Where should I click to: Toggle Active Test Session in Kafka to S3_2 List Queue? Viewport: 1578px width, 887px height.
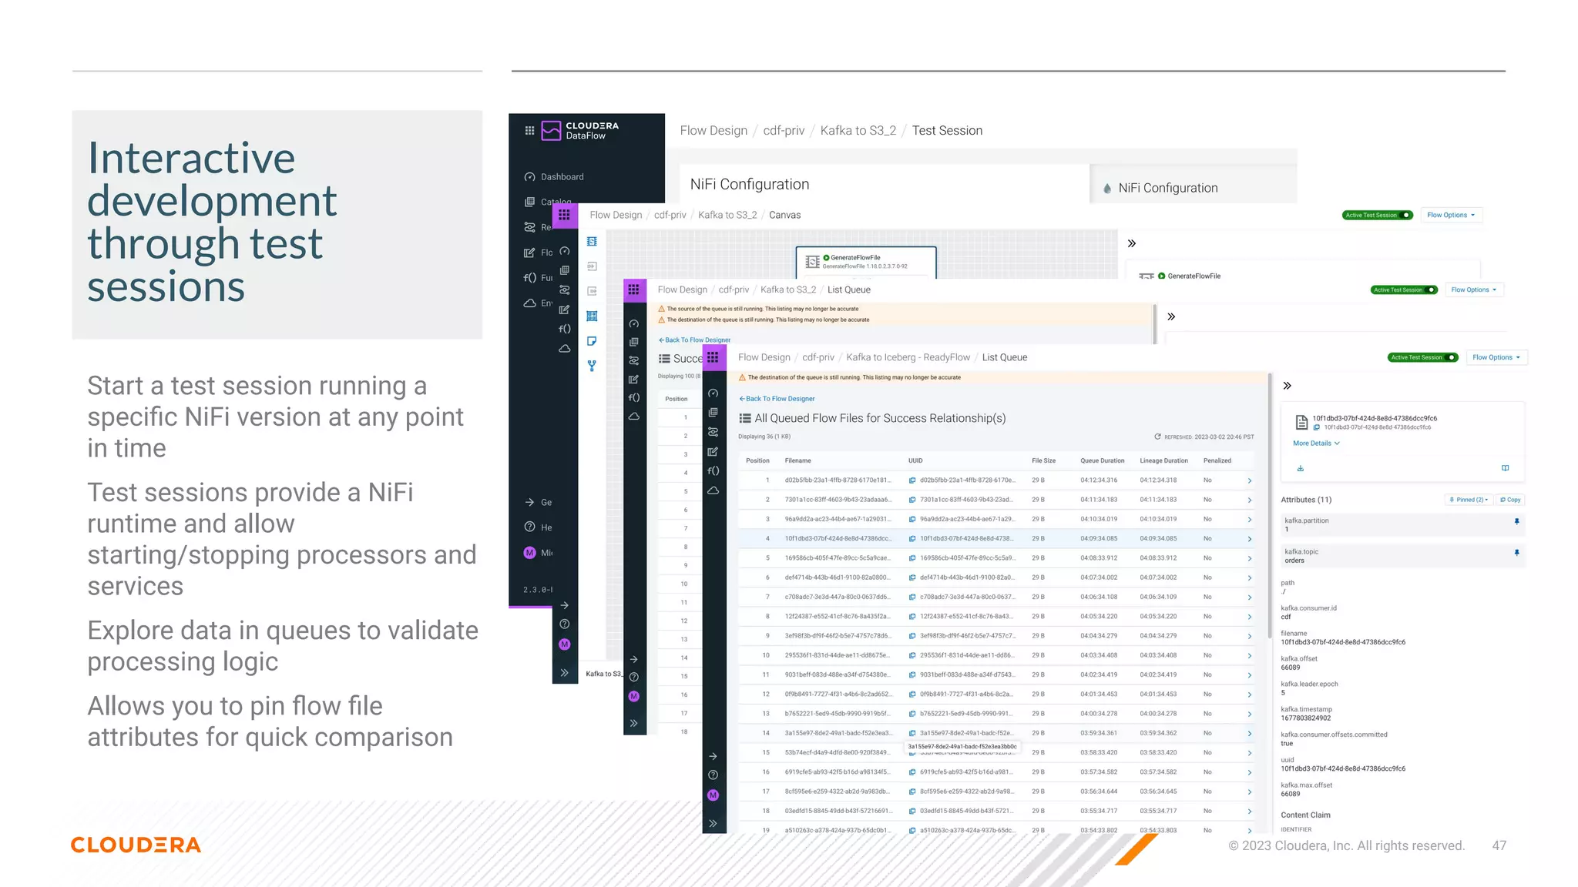coord(1404,290)
